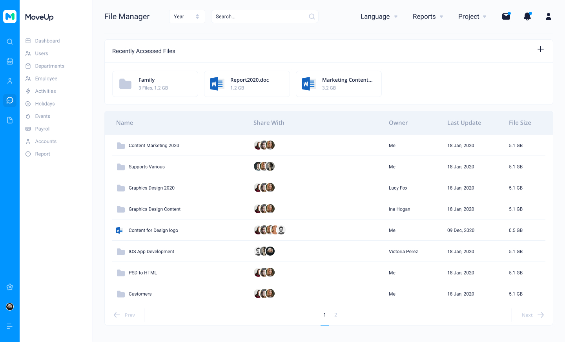Viewport: 565px width, 342px height.
Task: Open settings gear in blue sidebar
Action: coord(10,287)
